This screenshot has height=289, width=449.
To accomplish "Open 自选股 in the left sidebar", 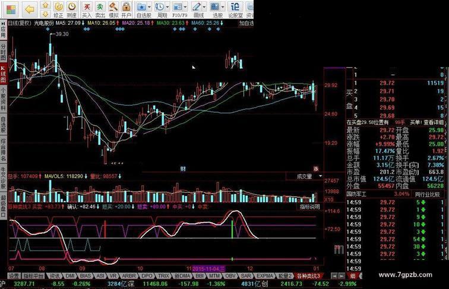I will click(x=3, y=125).
